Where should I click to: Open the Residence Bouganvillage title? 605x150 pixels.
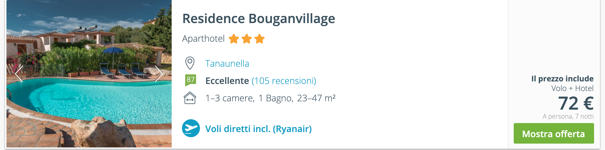coord(259,19)
